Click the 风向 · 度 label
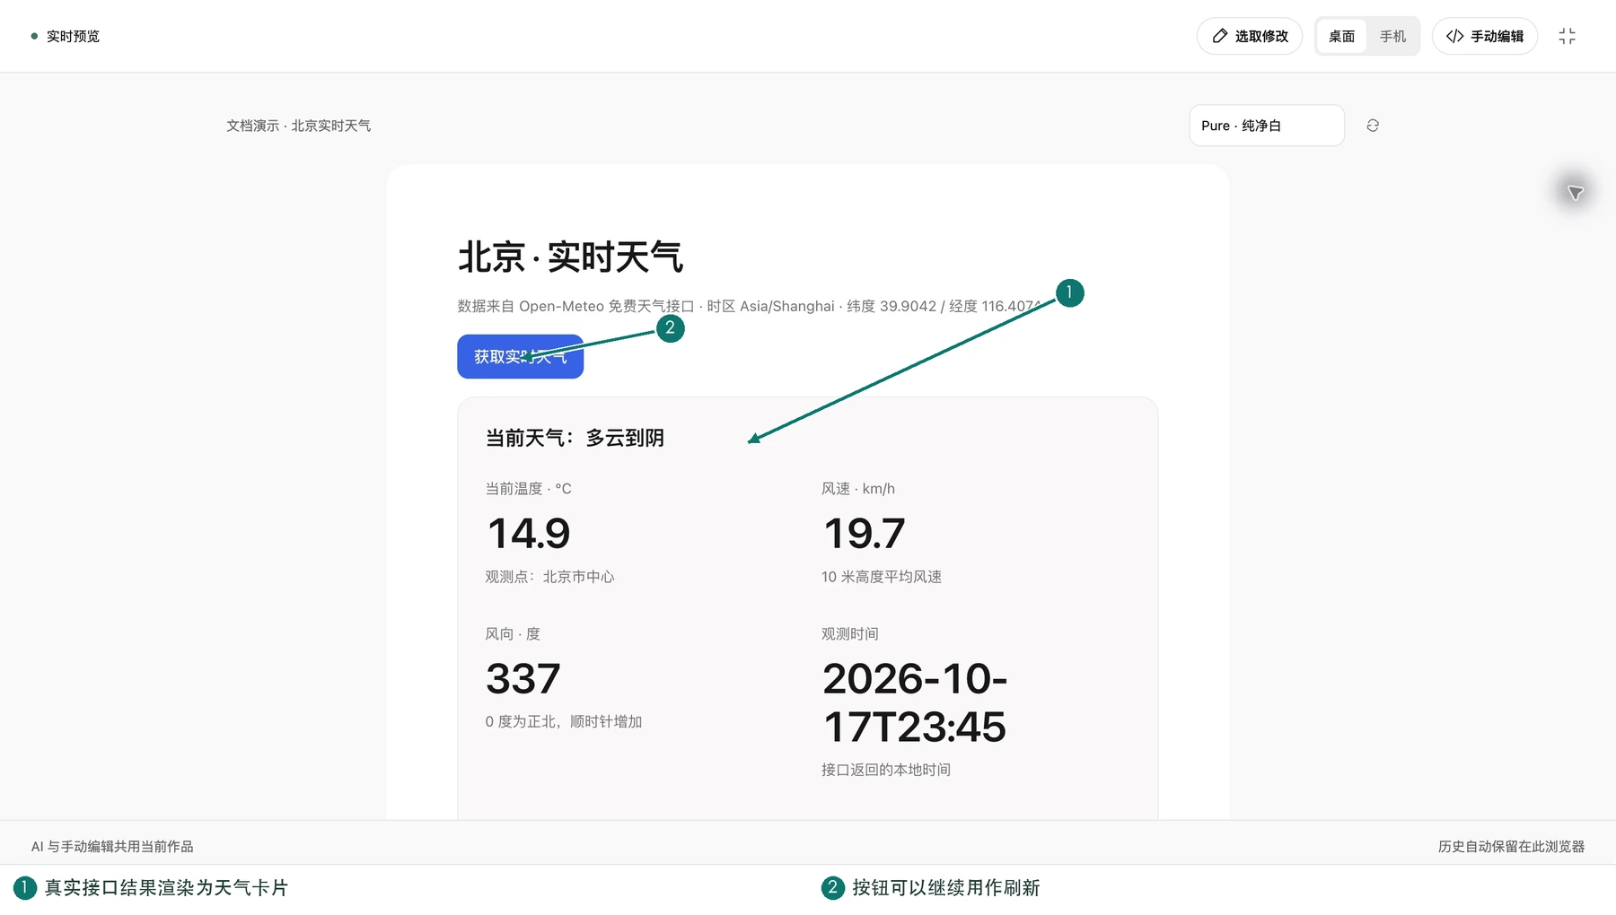 tap(513, 634)
